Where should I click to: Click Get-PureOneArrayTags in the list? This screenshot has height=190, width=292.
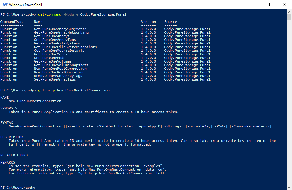[55, 40]
